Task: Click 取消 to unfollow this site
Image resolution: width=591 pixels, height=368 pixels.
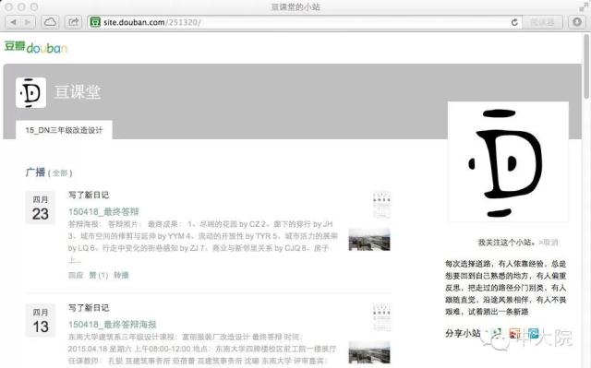Action: click(550, 243)
